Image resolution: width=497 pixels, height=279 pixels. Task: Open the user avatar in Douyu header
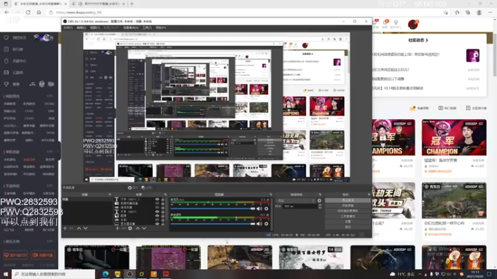413,24
